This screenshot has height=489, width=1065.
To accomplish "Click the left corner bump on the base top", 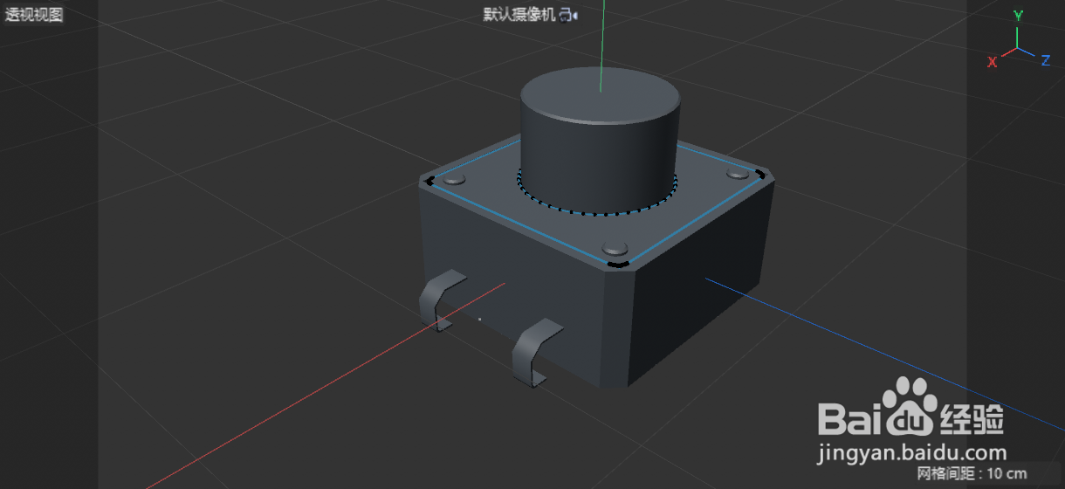I will [454, 180].
